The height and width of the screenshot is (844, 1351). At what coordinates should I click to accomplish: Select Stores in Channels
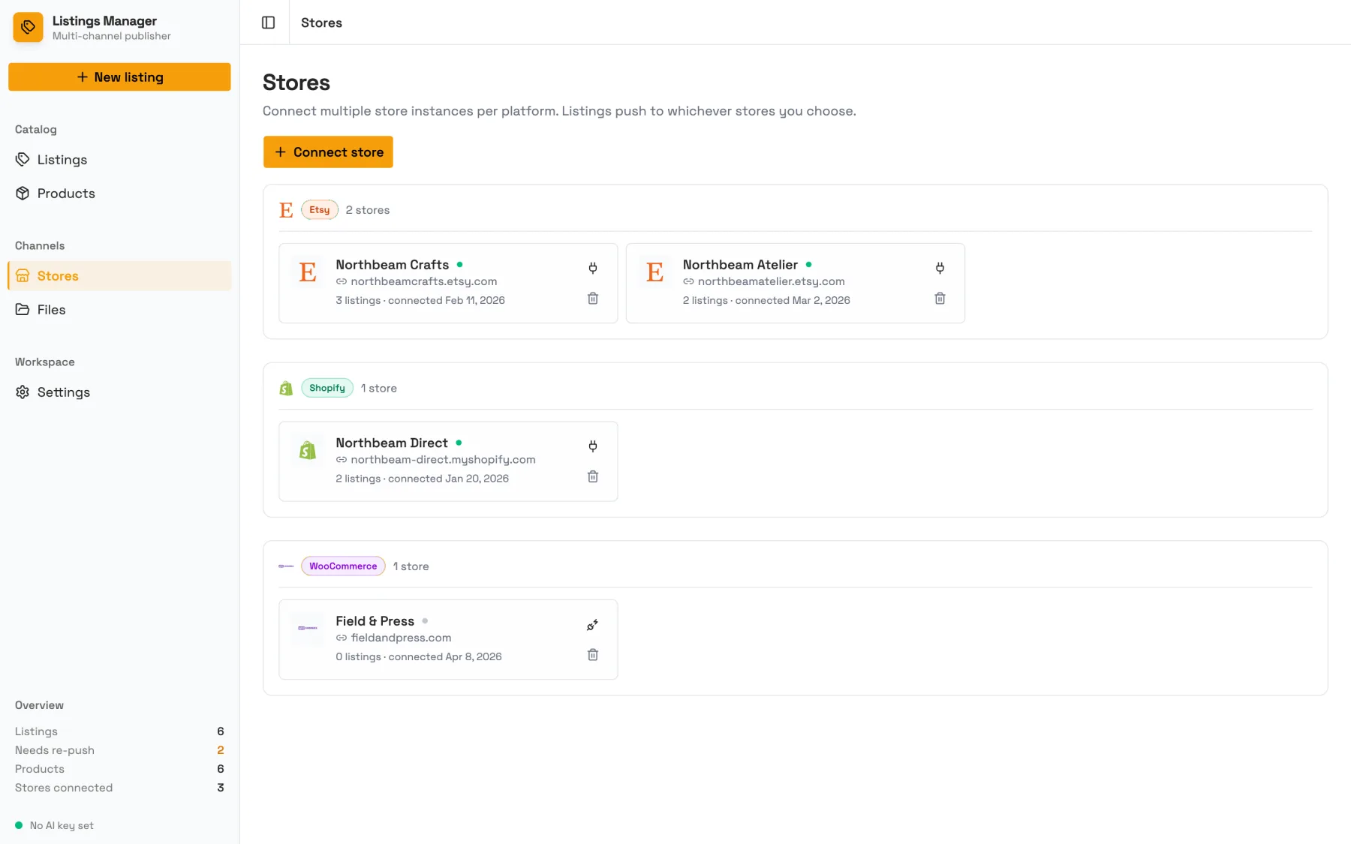click(119, 276)
